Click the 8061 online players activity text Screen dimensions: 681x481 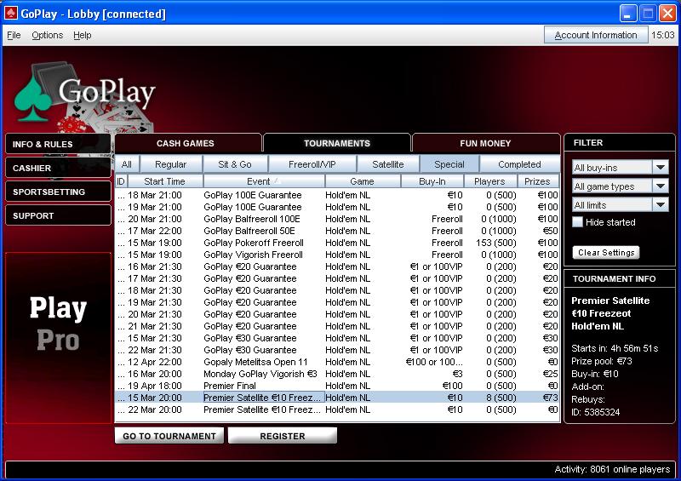coord(612,469)
